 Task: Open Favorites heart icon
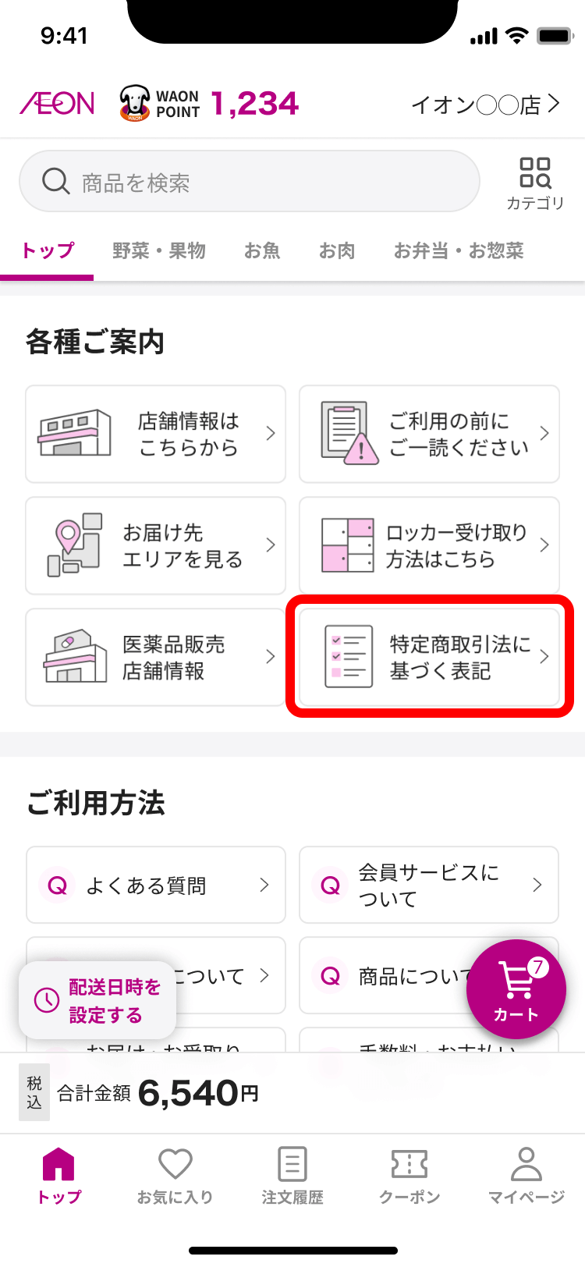(175, 1165)
